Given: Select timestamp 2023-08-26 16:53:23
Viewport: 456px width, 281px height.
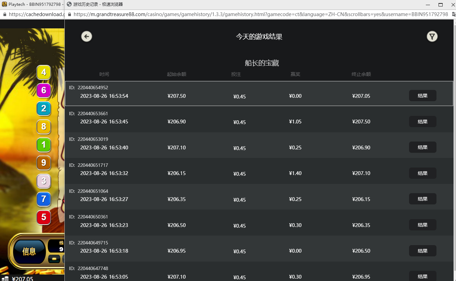Looking at the screenshot, I should pos(104,225).
